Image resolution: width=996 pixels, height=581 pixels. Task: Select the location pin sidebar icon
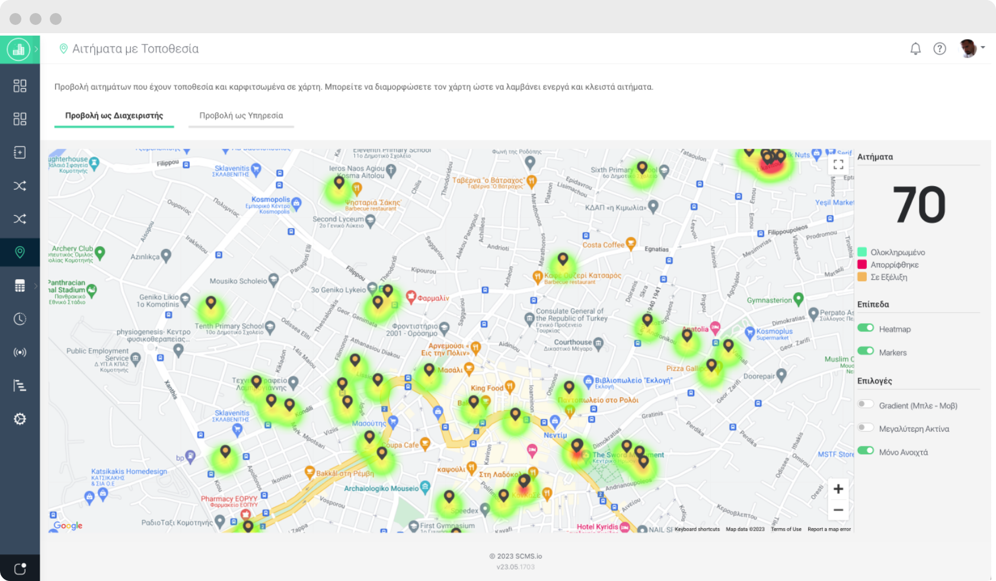[x=20, y=253]
